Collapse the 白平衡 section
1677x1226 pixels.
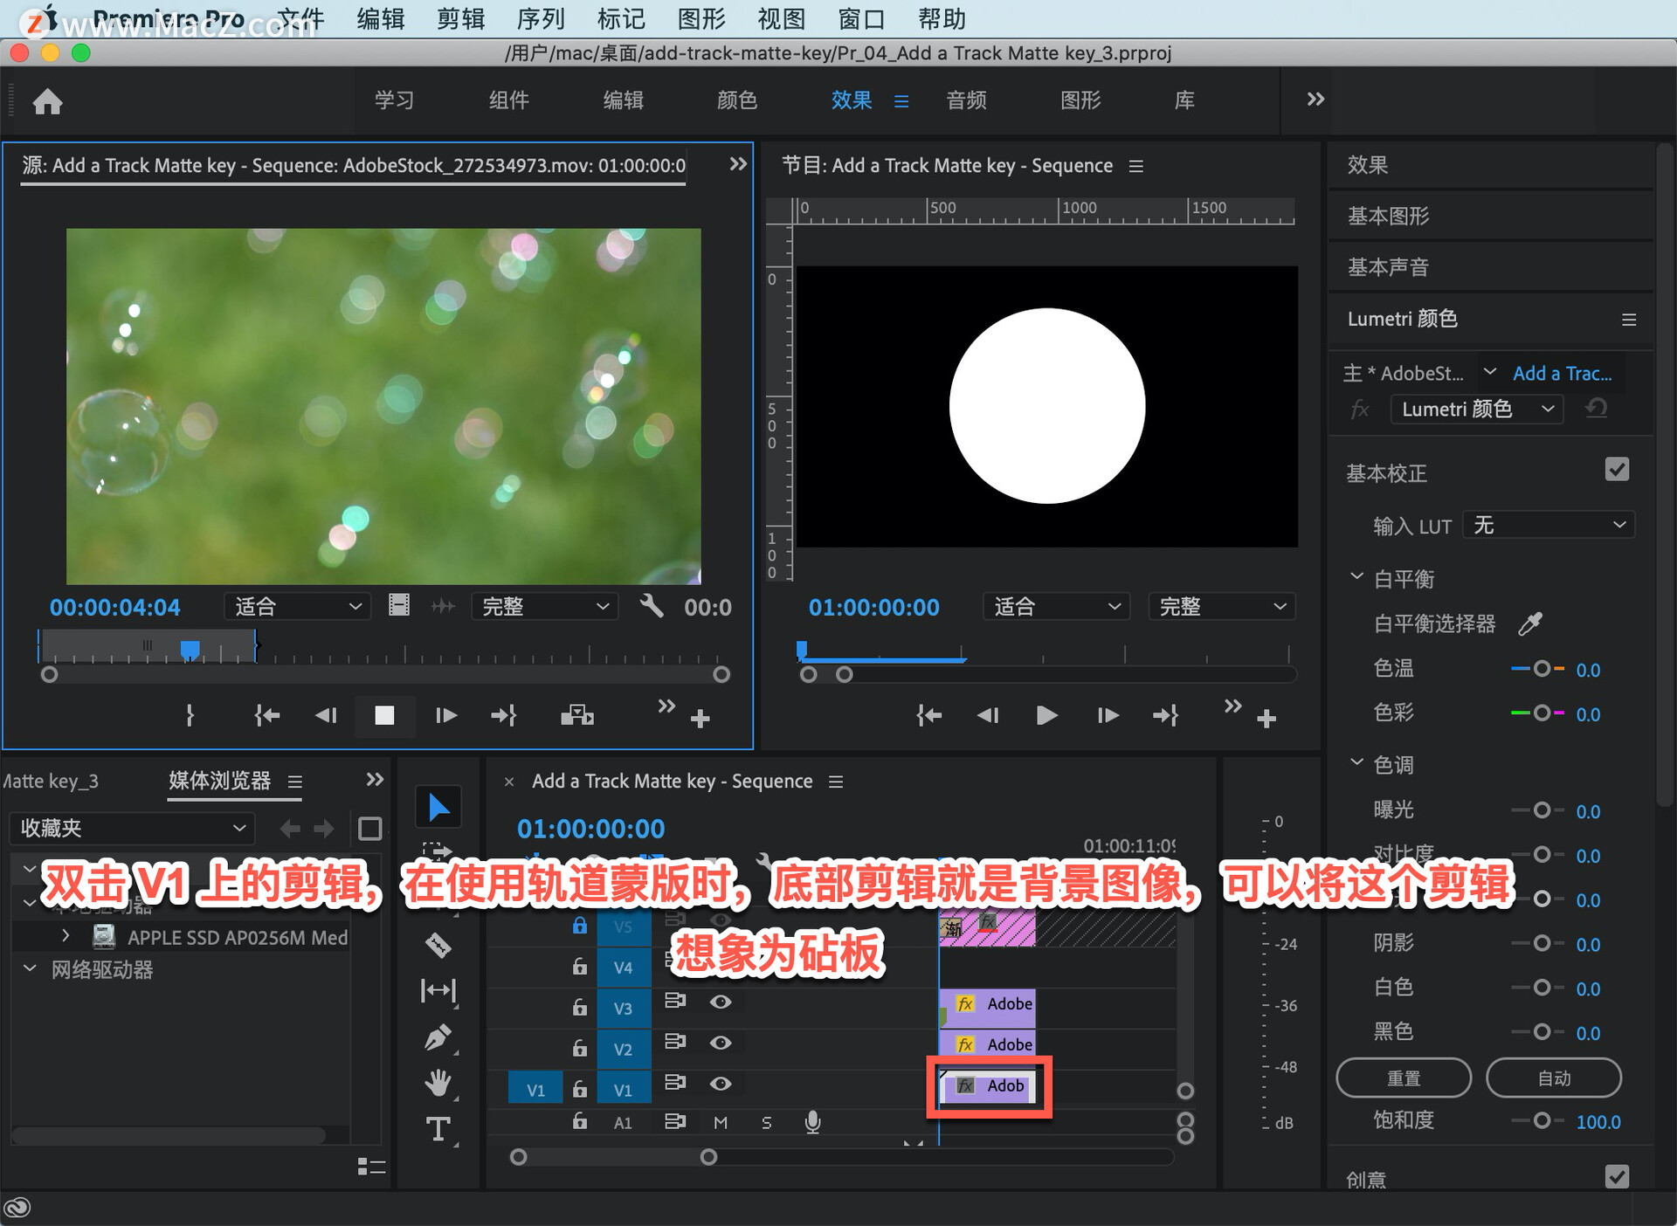tap(1356, 577)
